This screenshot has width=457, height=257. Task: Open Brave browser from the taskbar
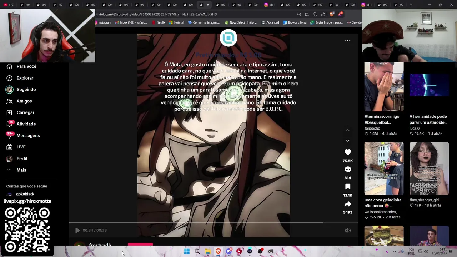pyautogui.click(x=218, y=251)
